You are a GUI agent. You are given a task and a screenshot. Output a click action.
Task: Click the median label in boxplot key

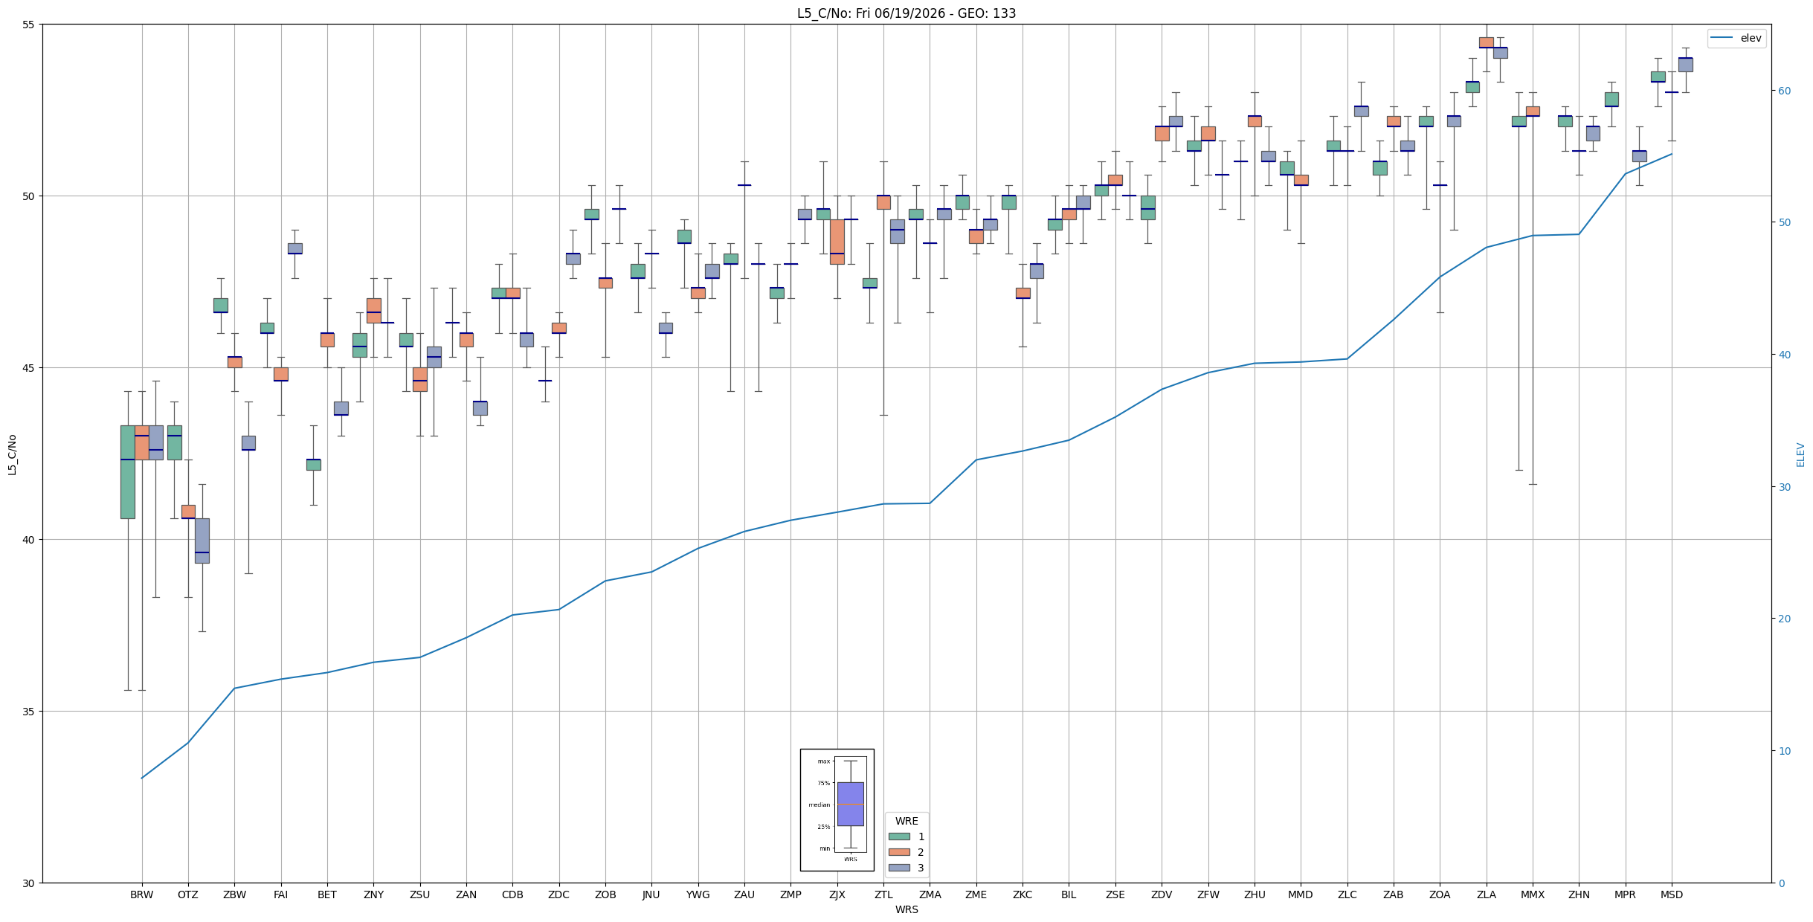pyautogui.click(x=819, y=805)
